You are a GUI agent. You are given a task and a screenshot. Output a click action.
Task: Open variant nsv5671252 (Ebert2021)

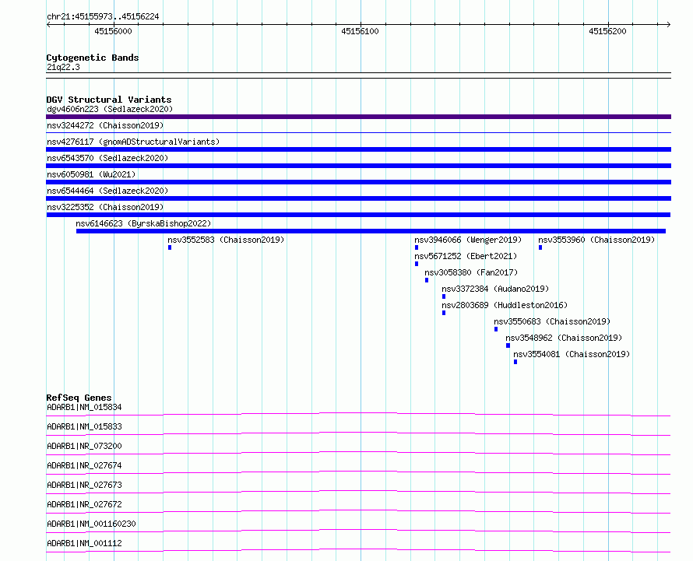pos(466,256)
